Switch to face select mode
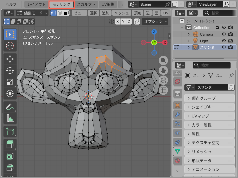The width and height of the screenshot is (238, 178). [x=66, y=13]
